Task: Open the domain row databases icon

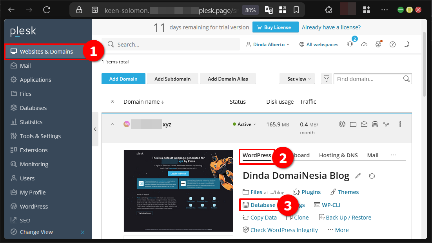Action: (x=375, y=124)
